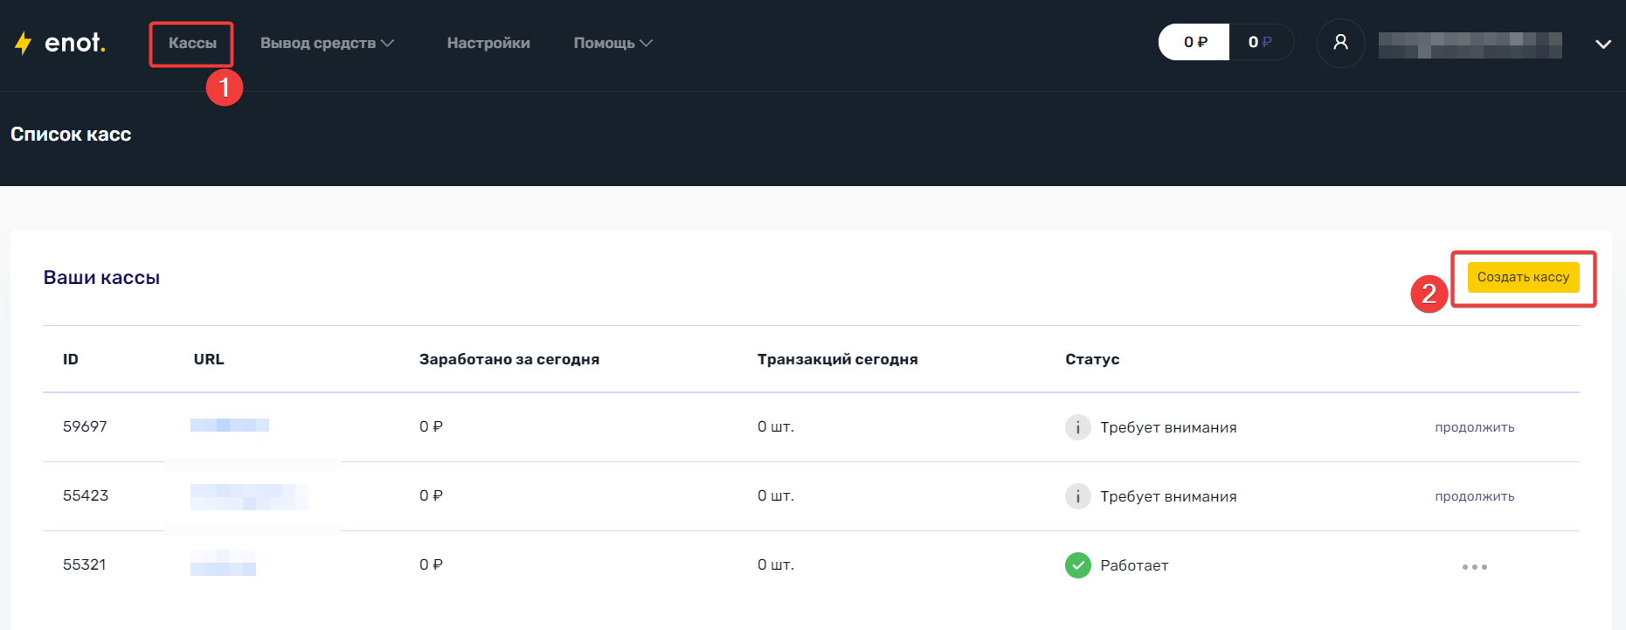Click the blurred account name in header

[1470, 45]
